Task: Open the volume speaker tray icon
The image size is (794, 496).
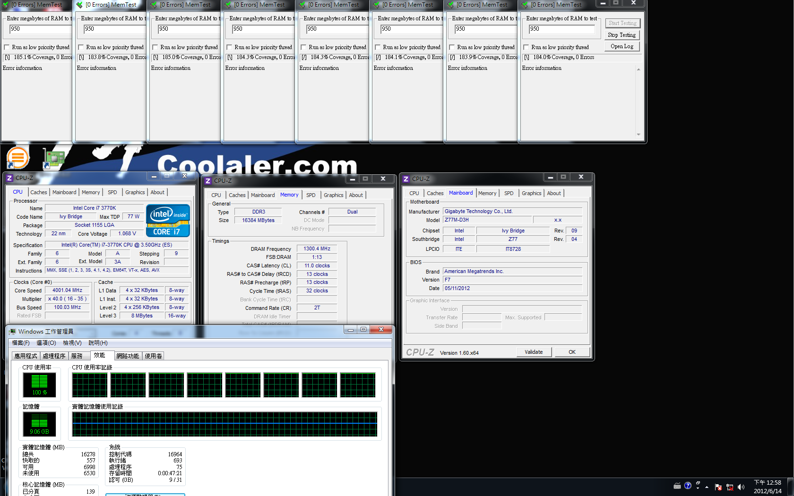Action: 741,487
